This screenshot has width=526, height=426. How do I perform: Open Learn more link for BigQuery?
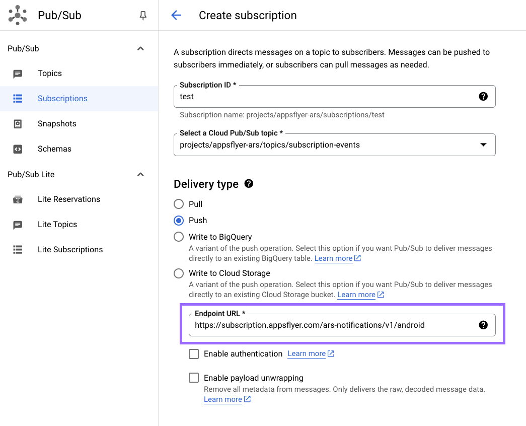pyautogui.click(x=333, y=258)
